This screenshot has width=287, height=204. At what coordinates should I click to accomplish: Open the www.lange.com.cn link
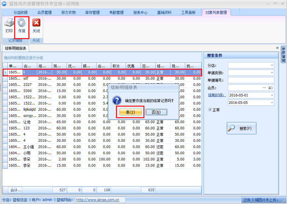tap(98, 200)
